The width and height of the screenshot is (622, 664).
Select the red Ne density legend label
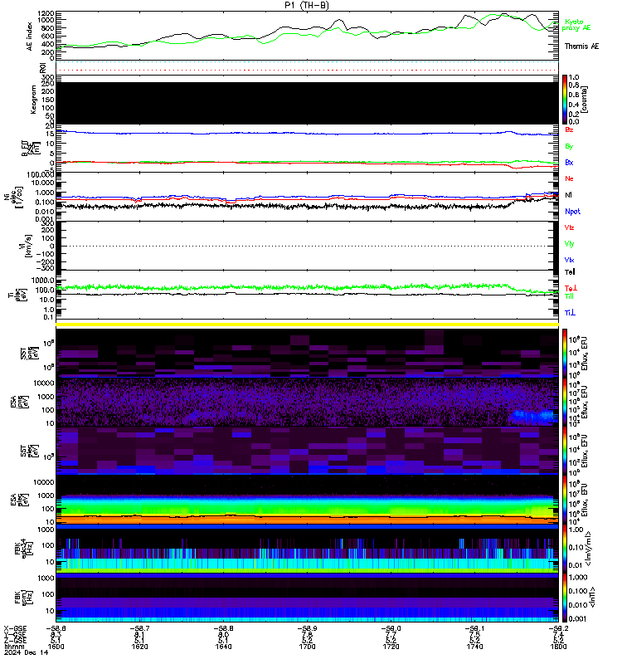click(569, 178)
